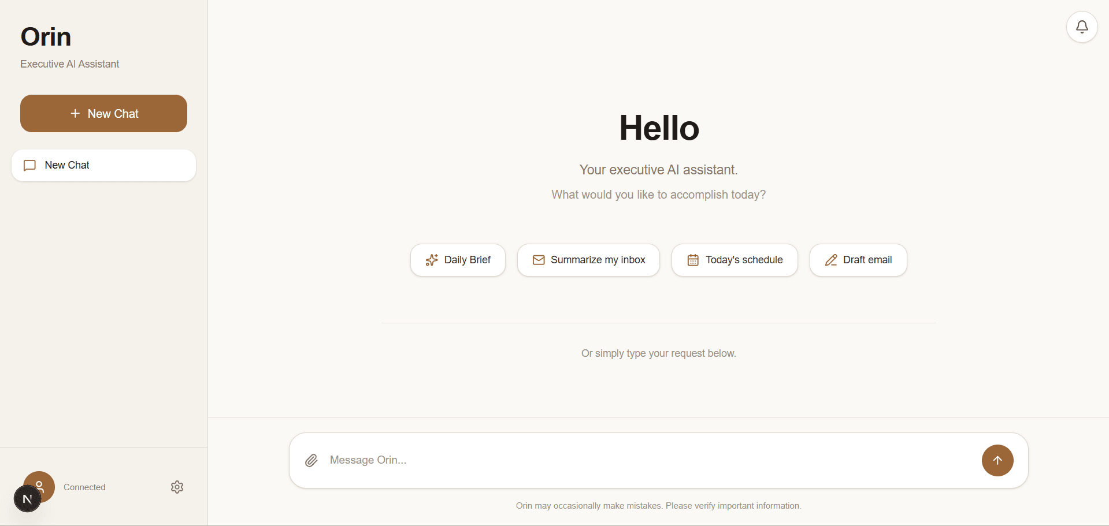Click the pencil icon on Draft email
The width and height of the screenshot is (1109, 526).
click(x=831, y=260)
